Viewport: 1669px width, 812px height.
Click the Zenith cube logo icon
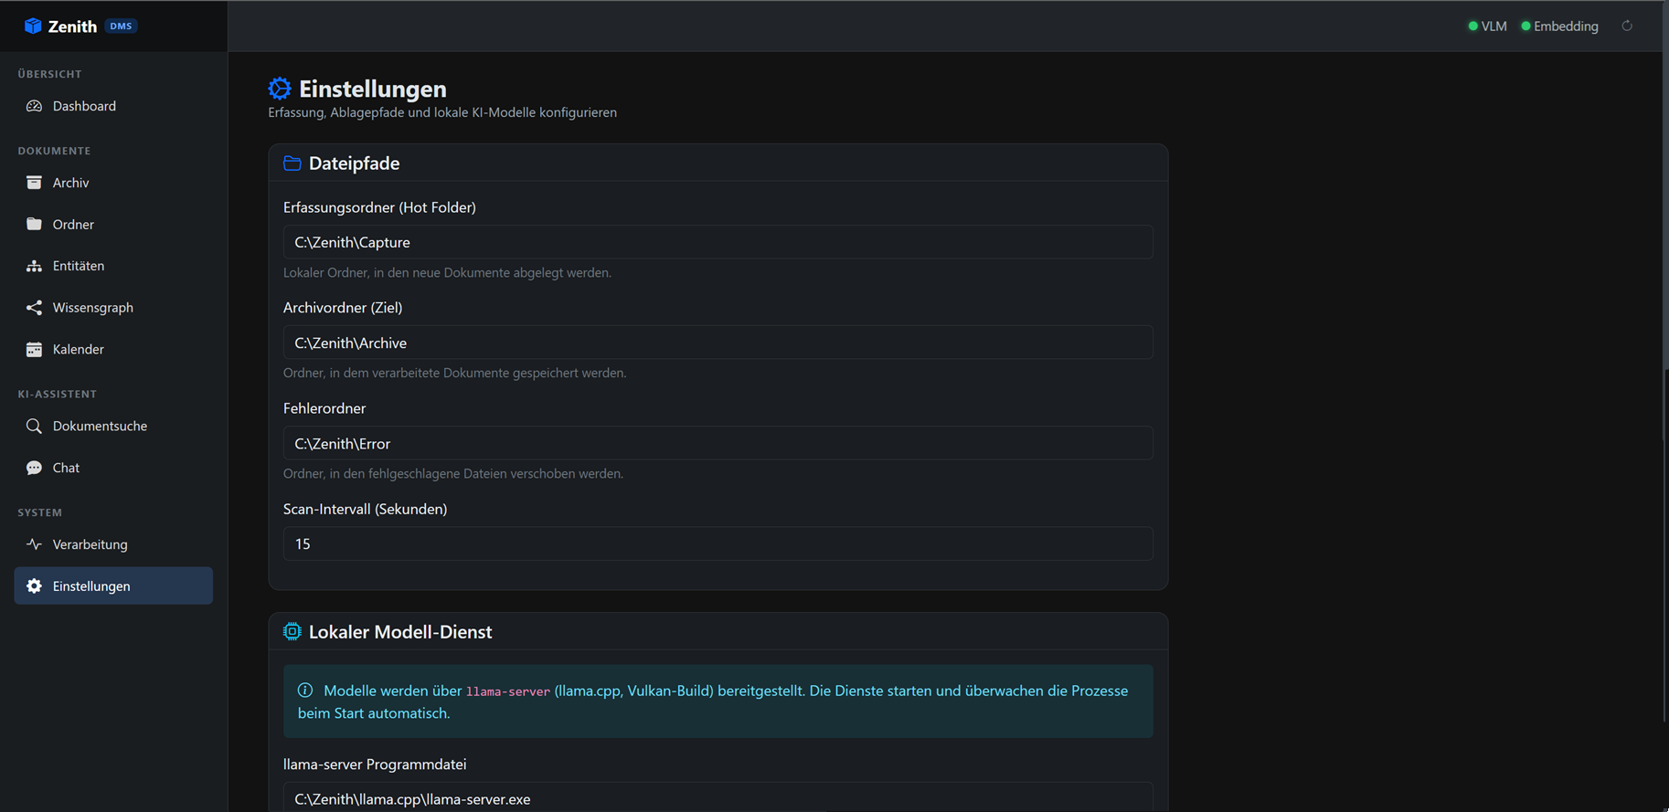pyautogui.click(x=33, y=26)
